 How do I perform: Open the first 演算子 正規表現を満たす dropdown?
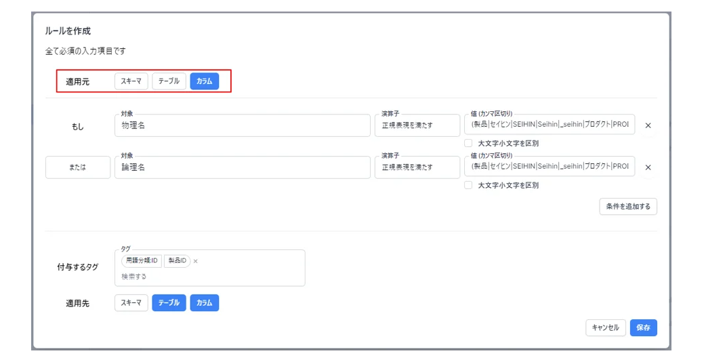[x=417, y=125]
